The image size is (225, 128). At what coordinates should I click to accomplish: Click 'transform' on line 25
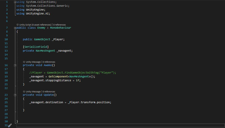88,102
